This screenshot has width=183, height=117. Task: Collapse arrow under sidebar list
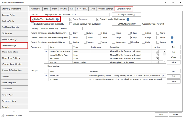click(x=14, y=111)
